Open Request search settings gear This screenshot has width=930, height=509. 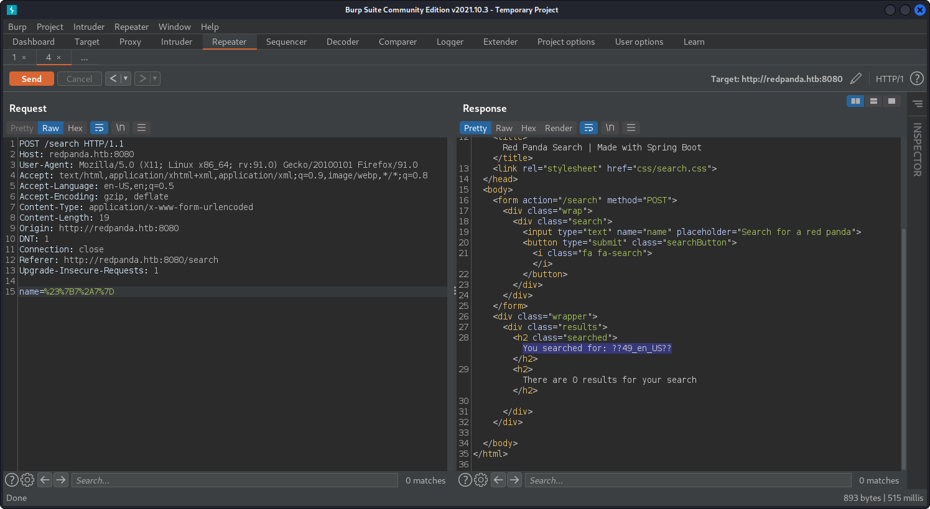[27, 480]
